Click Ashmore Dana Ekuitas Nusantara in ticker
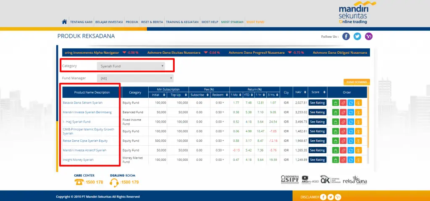 [x=174, y=52]
